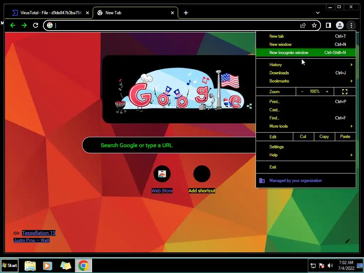Share the Google doodle

coord(249,106)
